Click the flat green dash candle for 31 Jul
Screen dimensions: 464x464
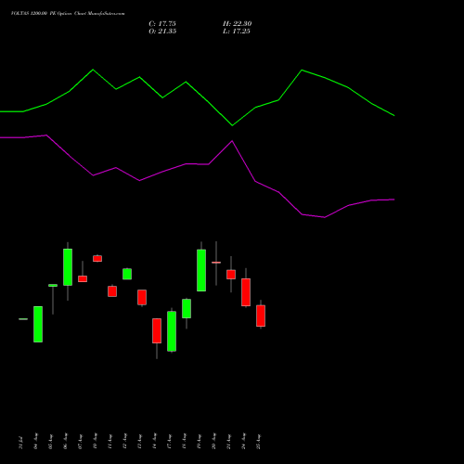[23, 319]
